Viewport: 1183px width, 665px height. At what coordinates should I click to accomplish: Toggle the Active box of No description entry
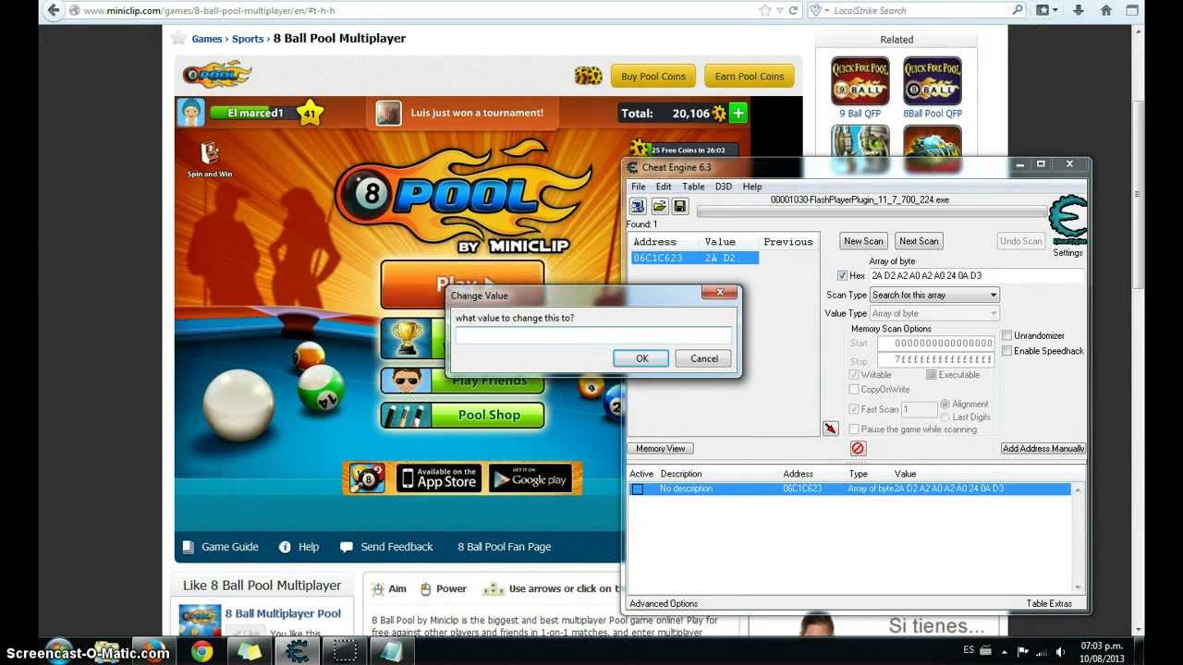(x=637, y=489)
